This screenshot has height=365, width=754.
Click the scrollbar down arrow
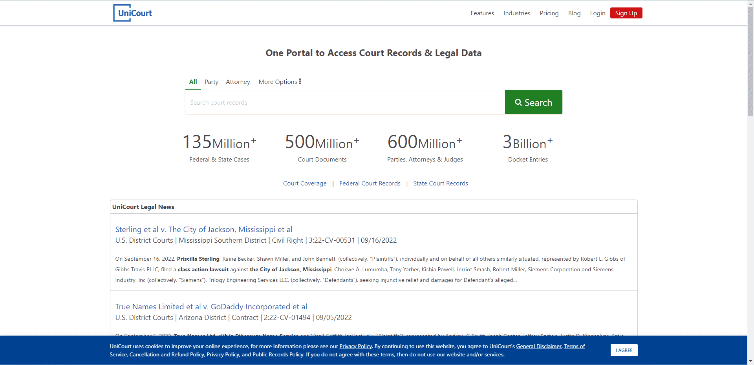coord(750,361)
